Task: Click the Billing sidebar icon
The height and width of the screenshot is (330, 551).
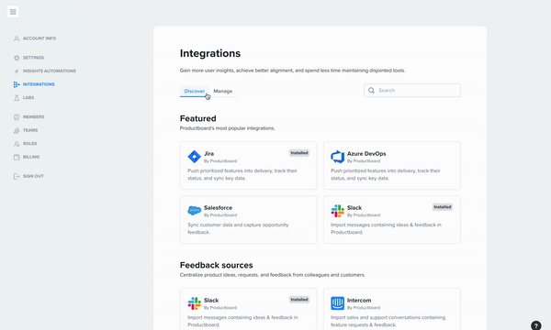Action: point(17,157)
